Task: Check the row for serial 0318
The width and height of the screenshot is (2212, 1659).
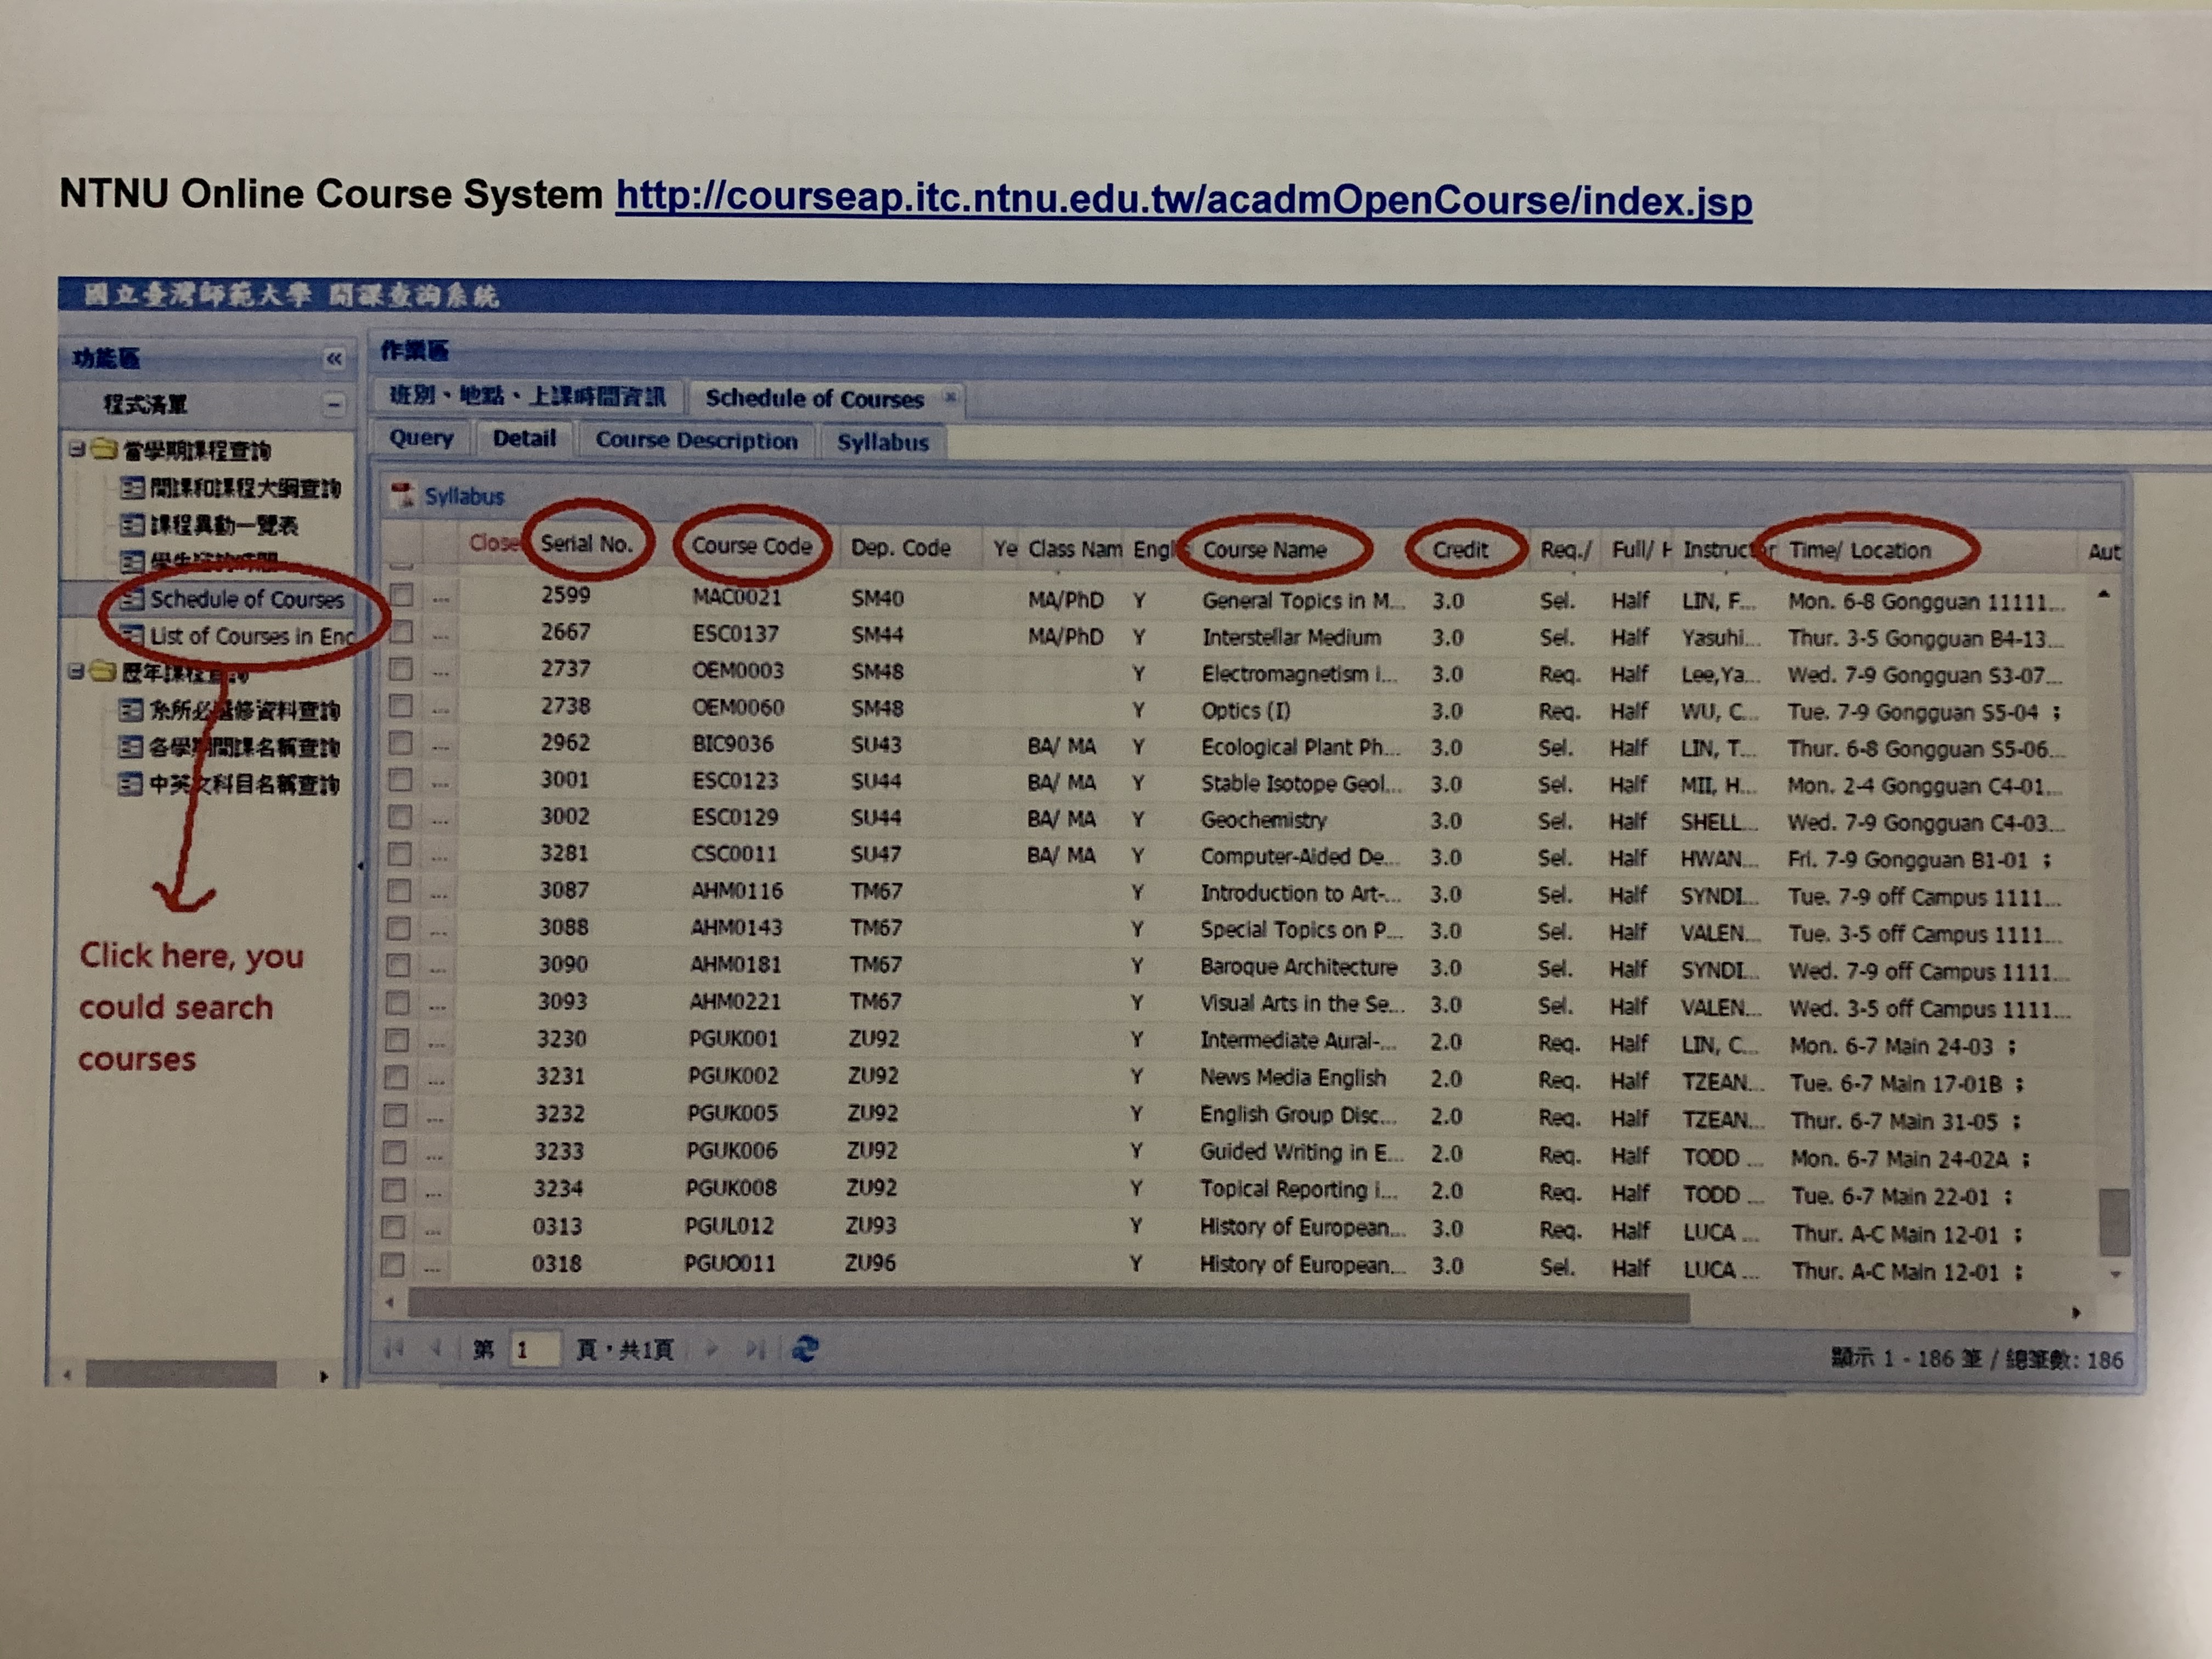Action: coord(393,1265)
